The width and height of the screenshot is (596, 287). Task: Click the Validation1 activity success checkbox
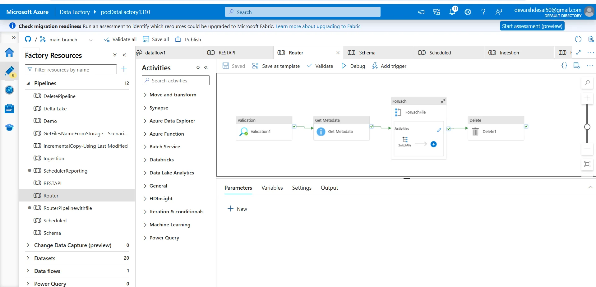click(x=294, y=127)
